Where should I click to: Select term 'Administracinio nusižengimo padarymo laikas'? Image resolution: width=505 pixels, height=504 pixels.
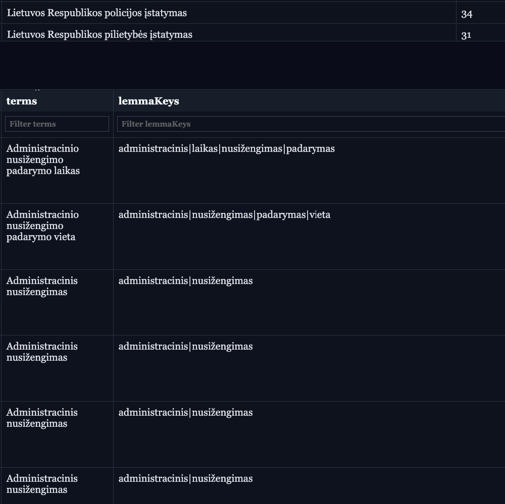click(43, 159)
